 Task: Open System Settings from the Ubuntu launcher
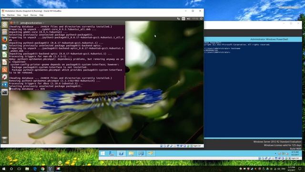coord(5,77)
